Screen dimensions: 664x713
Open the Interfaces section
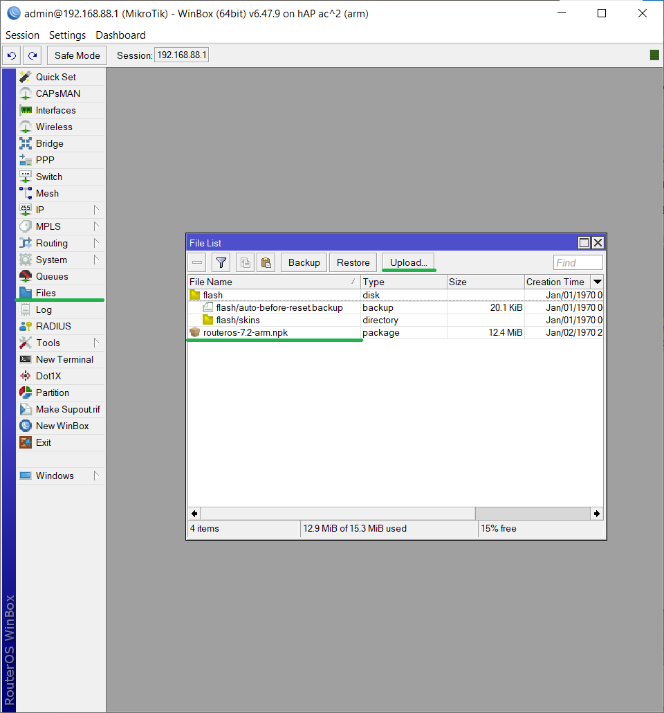[x=61, y=110]
